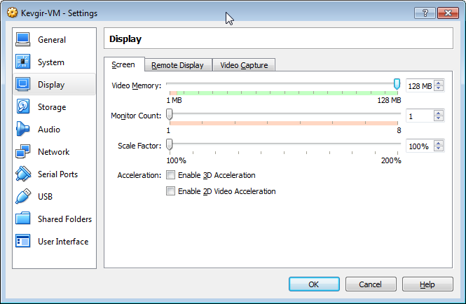Click the Monitor Count value field
Image resolution: width=466 pixels, height=304 pixels.
click(418, 116)
